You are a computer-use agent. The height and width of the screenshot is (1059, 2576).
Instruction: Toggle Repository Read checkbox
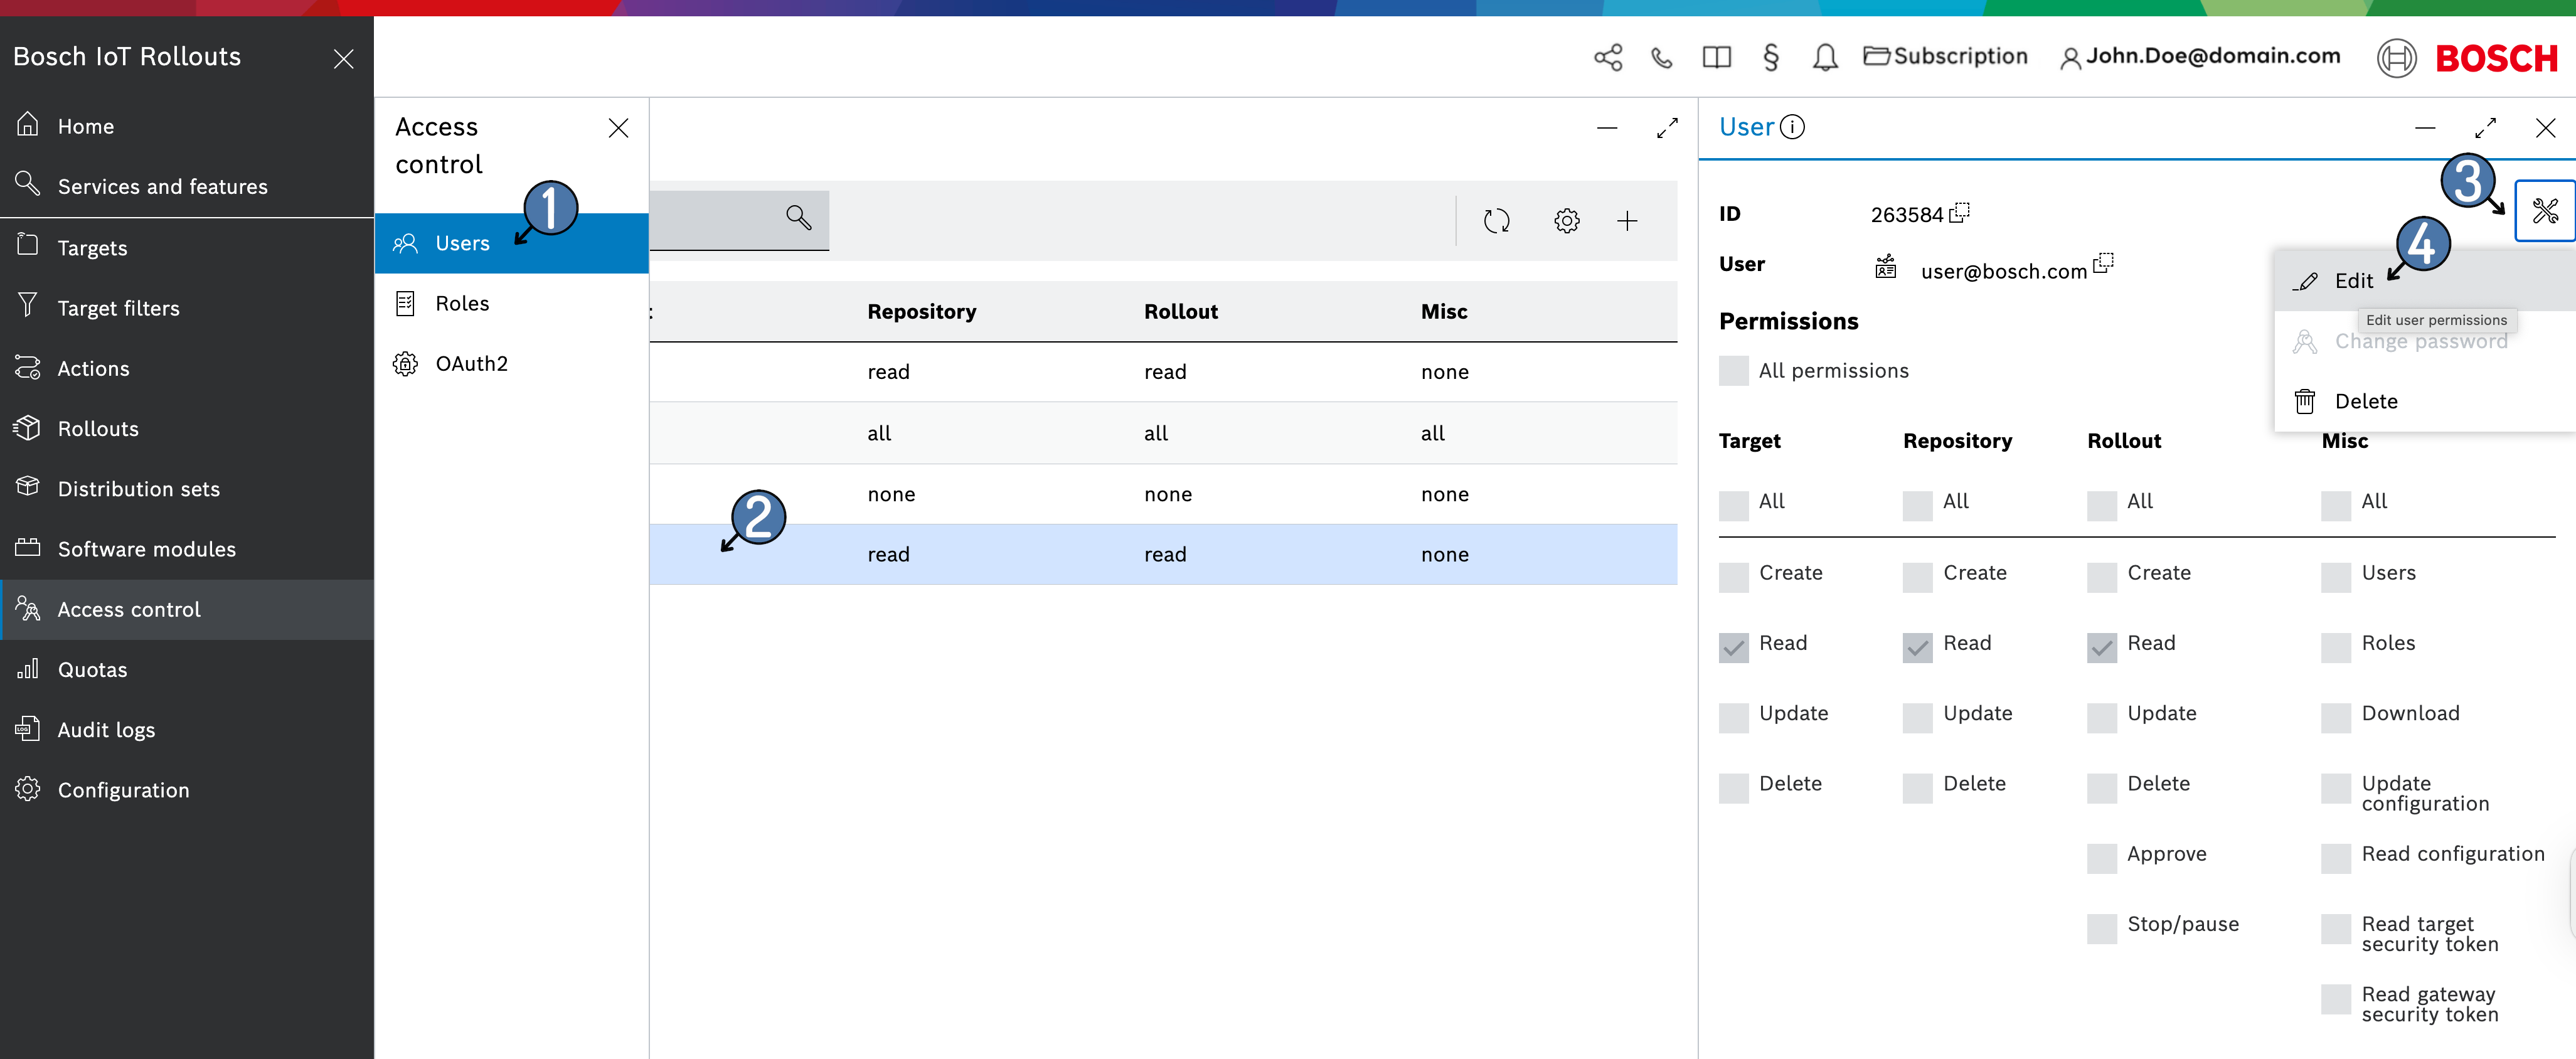pos(1917,647)
